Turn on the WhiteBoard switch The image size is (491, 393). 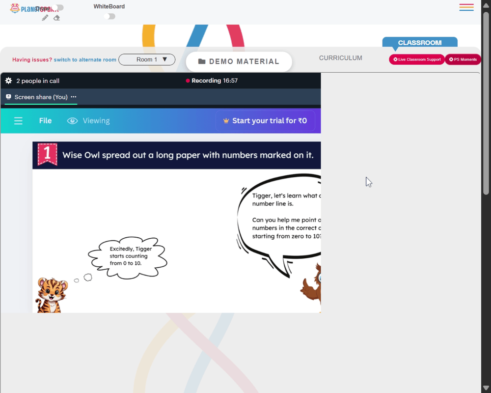coord(109,16)
